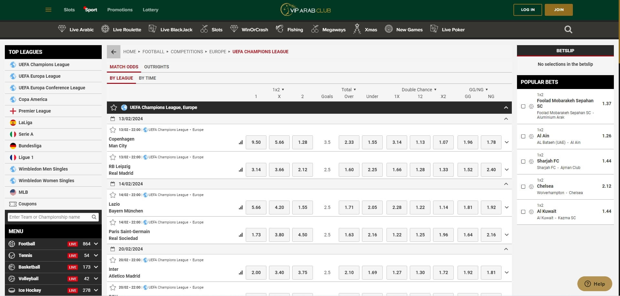Open the hamburger menu icon
The image size is (620, 296).
click(48, 10)
